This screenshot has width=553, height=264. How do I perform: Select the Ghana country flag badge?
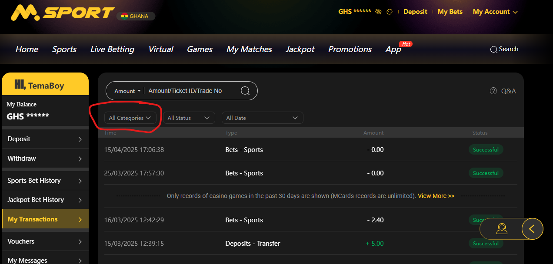coord(136,16)
